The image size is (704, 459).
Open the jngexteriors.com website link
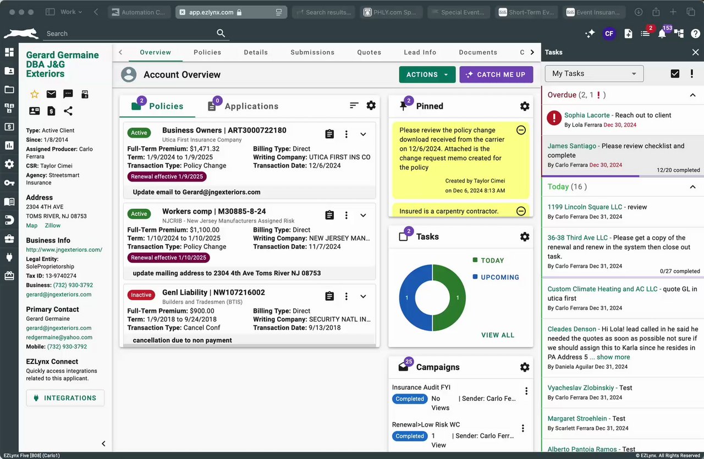[64, 250]
